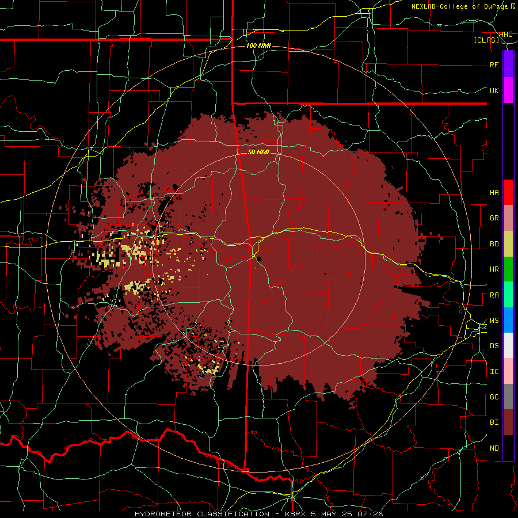The width and height of the screenshot is (518, 518).
Task: Select the 'WS' legend label
Action: click(x=494, y=321)
